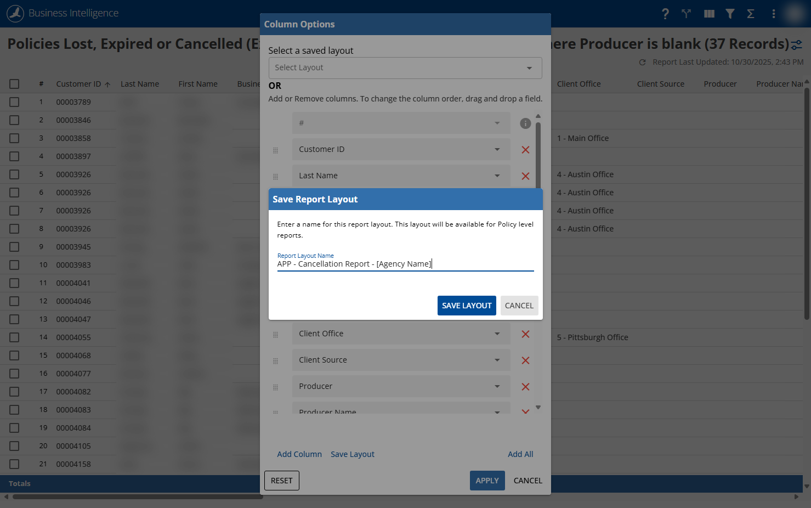Image resolution: width=811 pixels, height=508 pixels.
Task: Click the merge arrows icon in header
Action: click(687, 14)
